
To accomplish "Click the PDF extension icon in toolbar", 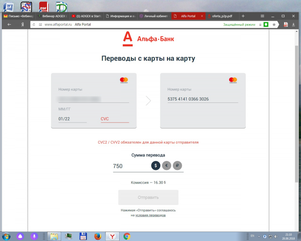I will pos(286,24).
